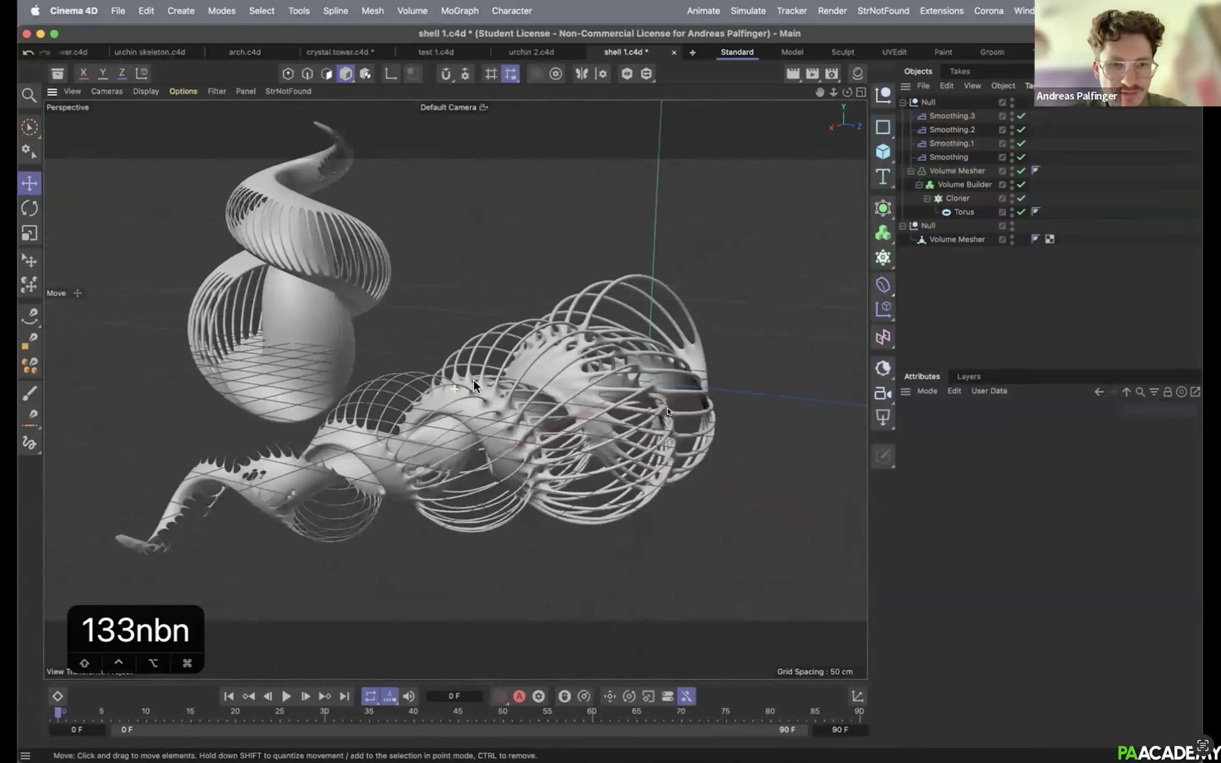
Task: Toggle the X axis lock
Action: [x=83, y=74]
